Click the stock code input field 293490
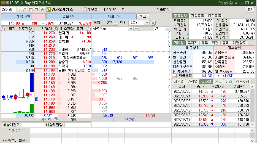Screen dimensions: 257x143 point(9,10)
